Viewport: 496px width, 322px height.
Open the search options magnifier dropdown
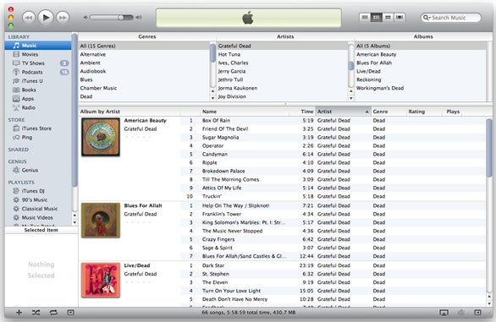pyautogui.click(x=427, y=18)
